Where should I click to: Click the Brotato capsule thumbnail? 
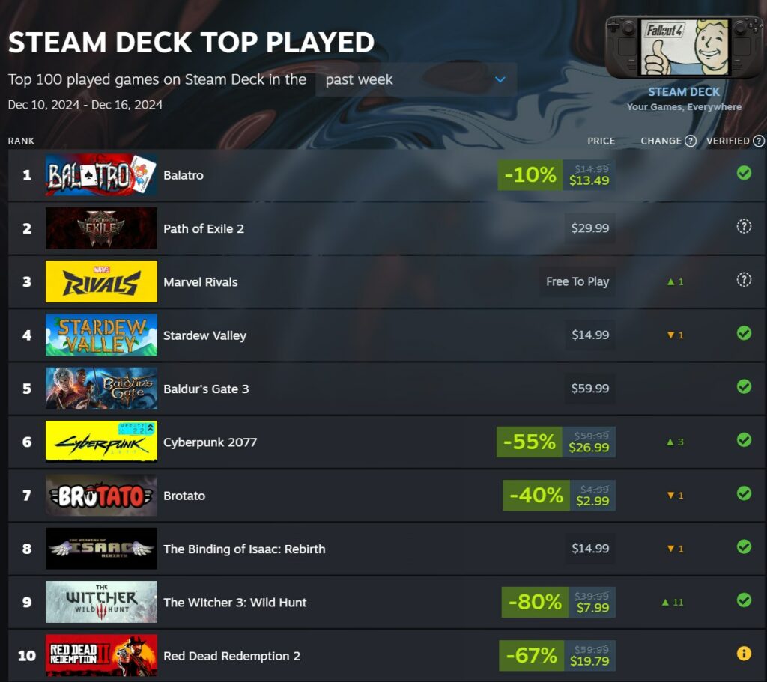coord(101,496)
